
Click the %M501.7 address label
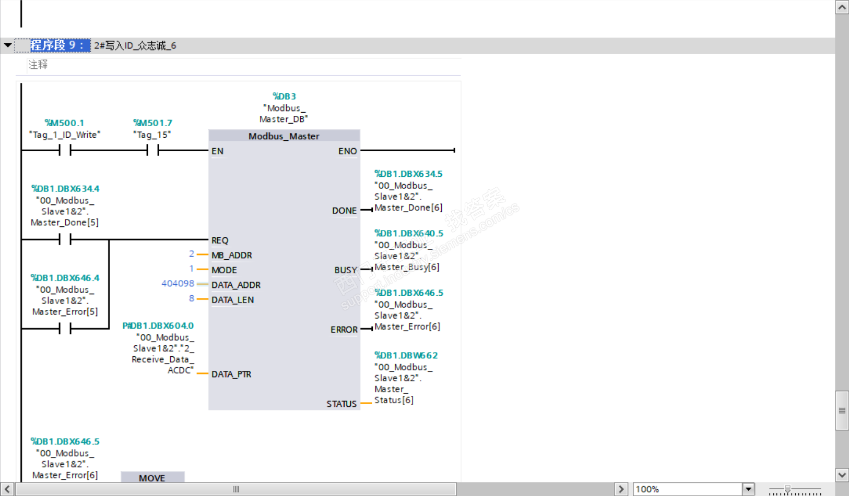point(152,123)
